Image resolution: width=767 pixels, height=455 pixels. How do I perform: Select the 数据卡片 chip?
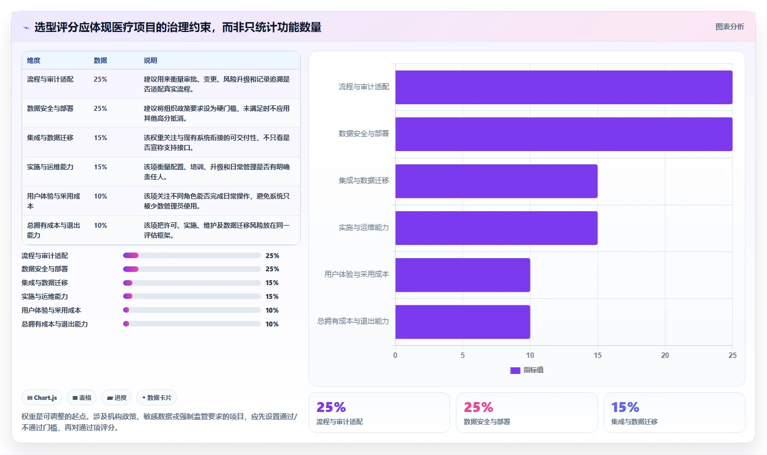157,398
